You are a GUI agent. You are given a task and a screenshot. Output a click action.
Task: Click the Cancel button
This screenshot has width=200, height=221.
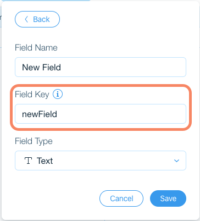pyautogui.click(x=121, y=198)
